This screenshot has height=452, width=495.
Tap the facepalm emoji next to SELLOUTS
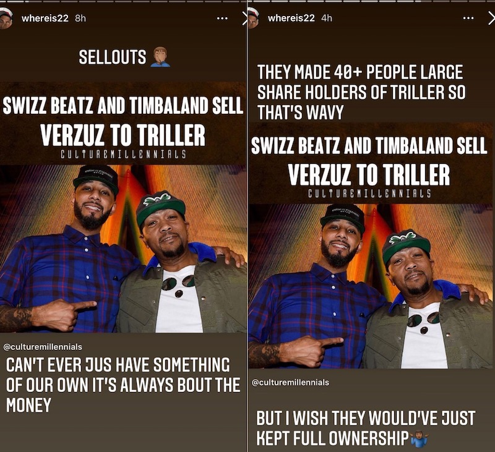tap(160, 57)
